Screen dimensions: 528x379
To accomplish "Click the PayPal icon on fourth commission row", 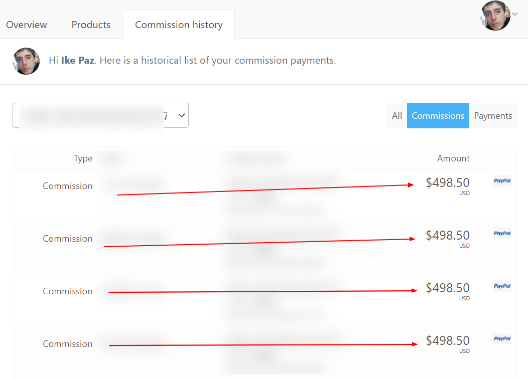I will [x=502, y=339].
